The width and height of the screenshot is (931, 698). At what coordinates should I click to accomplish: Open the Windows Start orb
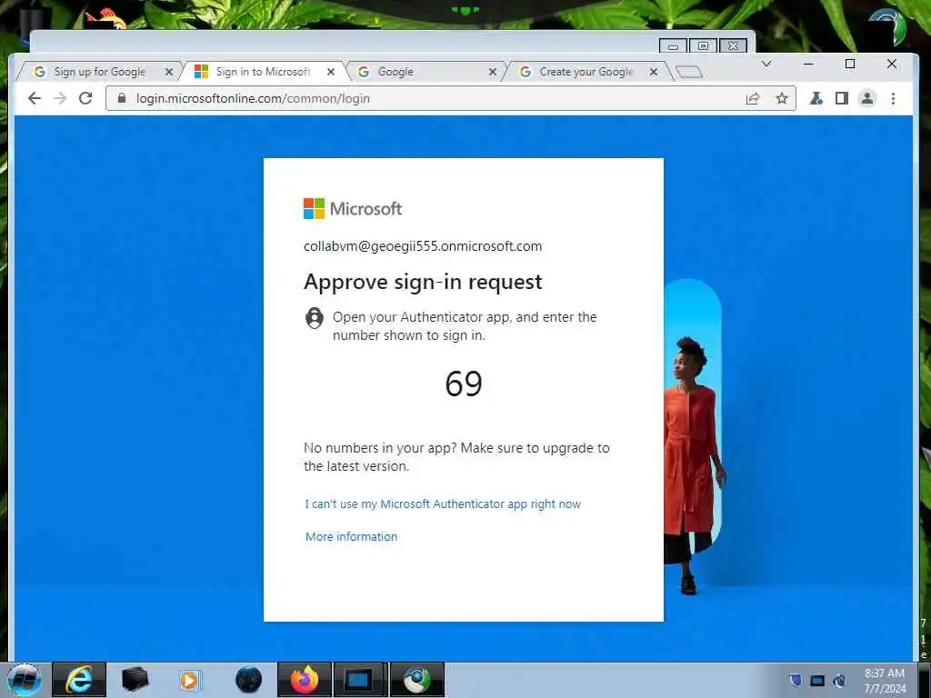tap(25, 680)
